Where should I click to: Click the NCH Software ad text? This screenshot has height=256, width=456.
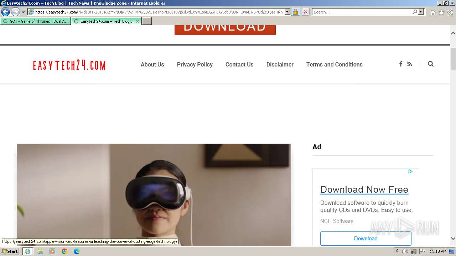coord(337,221)
